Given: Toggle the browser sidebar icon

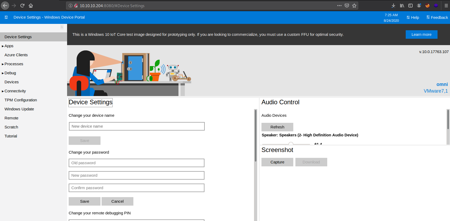Looking at the screenshot, I should pyautogui.click(x=410, y=6).
